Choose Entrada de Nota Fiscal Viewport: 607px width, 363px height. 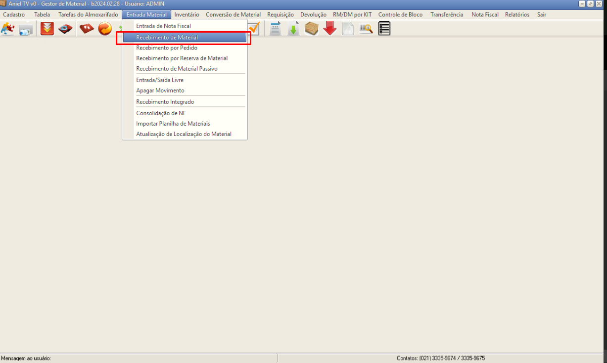[163, 26]
